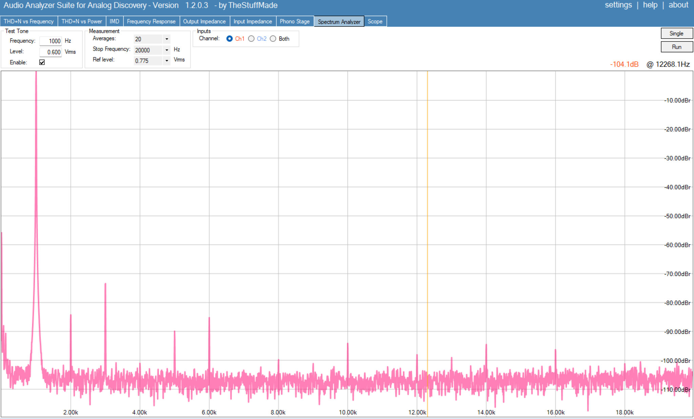Click the -104.1dB cursor readout
Image resolution: width=694 pixels, height=419 pixels.
click(624, 64)
